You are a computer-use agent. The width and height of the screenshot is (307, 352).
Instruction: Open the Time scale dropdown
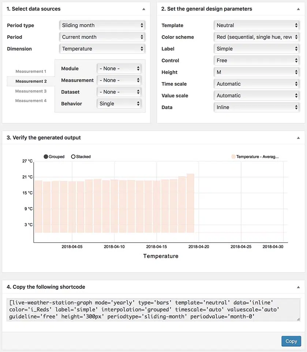pyautogui.click(x=257, y=84)
